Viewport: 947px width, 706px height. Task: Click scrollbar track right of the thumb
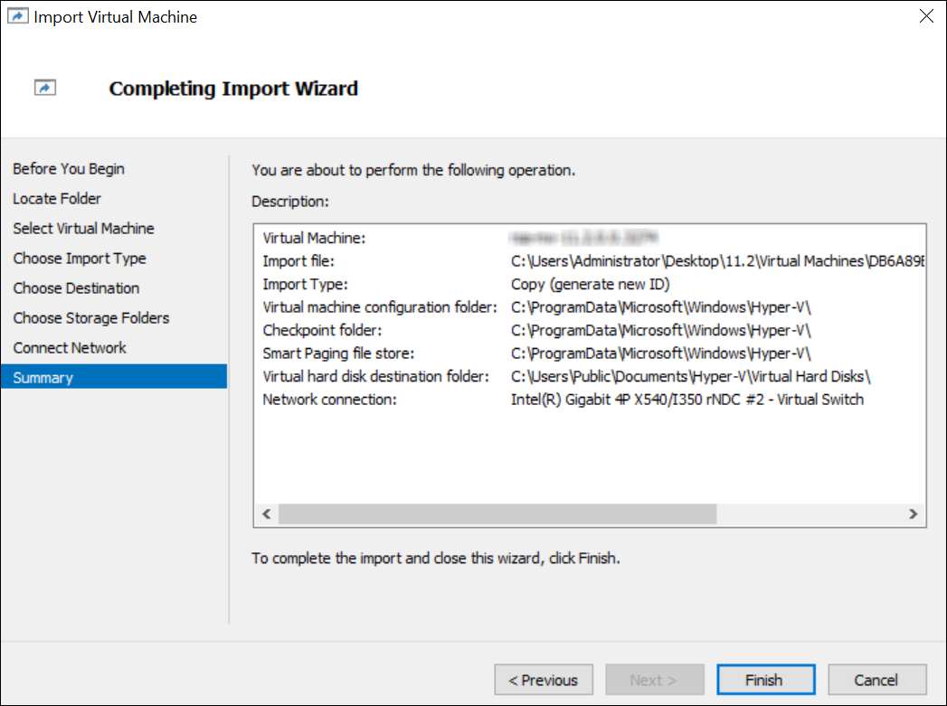tap(810, 514)
